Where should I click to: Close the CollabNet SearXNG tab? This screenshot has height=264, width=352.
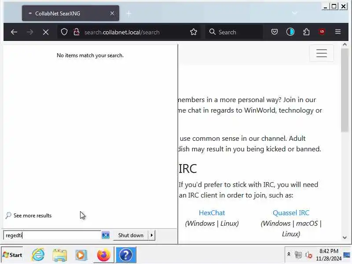[x=112, y=14]
